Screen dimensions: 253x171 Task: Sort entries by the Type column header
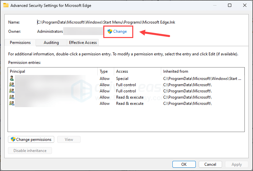[x=106, y=71]
